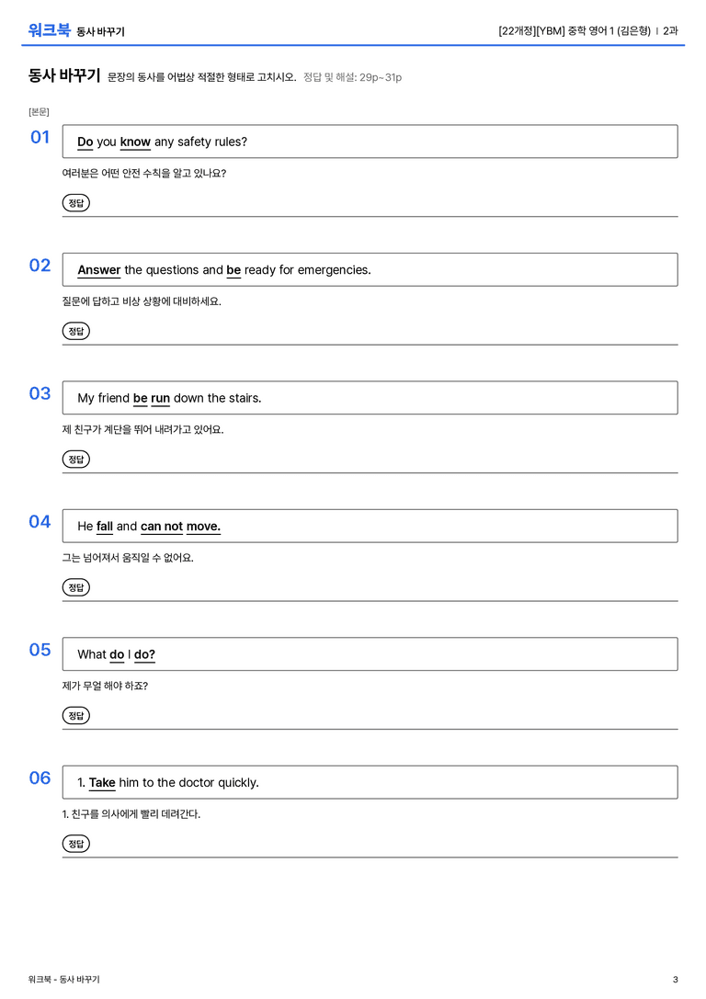The image size is (706, 999).
Task: Click the 정답 badge under question 05
Action: pyautogui.click(x=75, y=715)
